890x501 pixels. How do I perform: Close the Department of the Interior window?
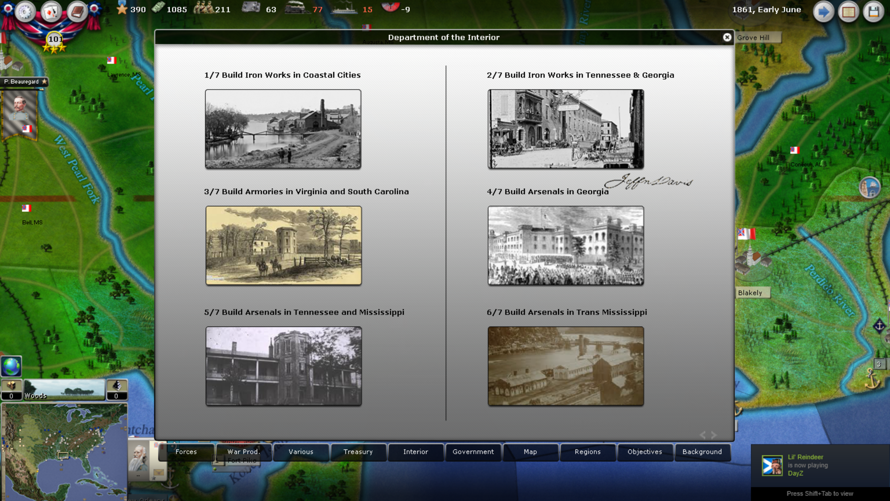[x=727, y=38]
